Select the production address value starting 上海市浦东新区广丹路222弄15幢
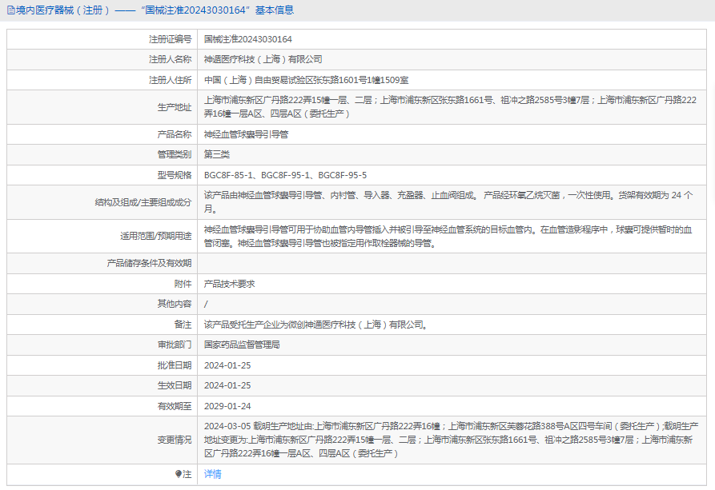 click(x=450, y=107)
